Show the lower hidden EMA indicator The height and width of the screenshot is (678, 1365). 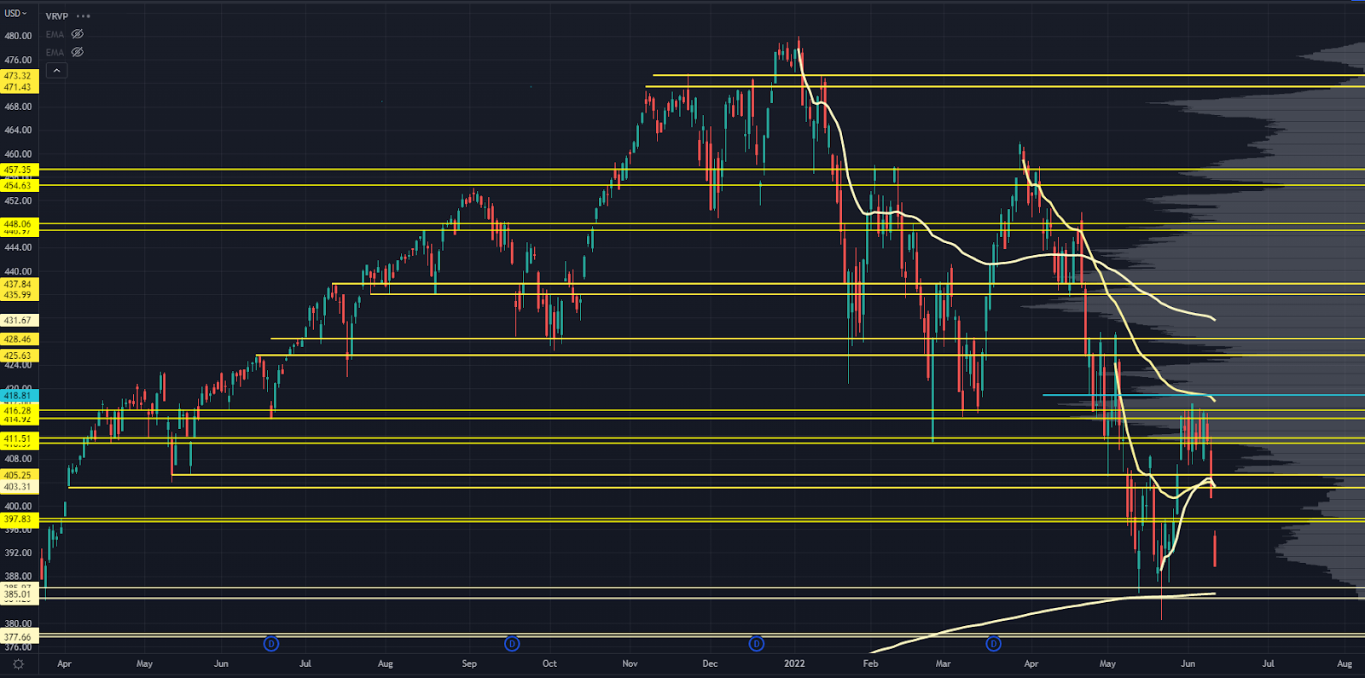(77, 52)
